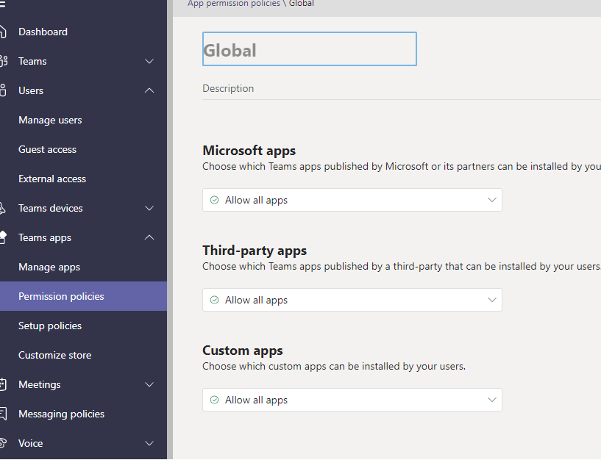601x460 pixels.
Task: Open External access settings
Action: click(52, 179)
